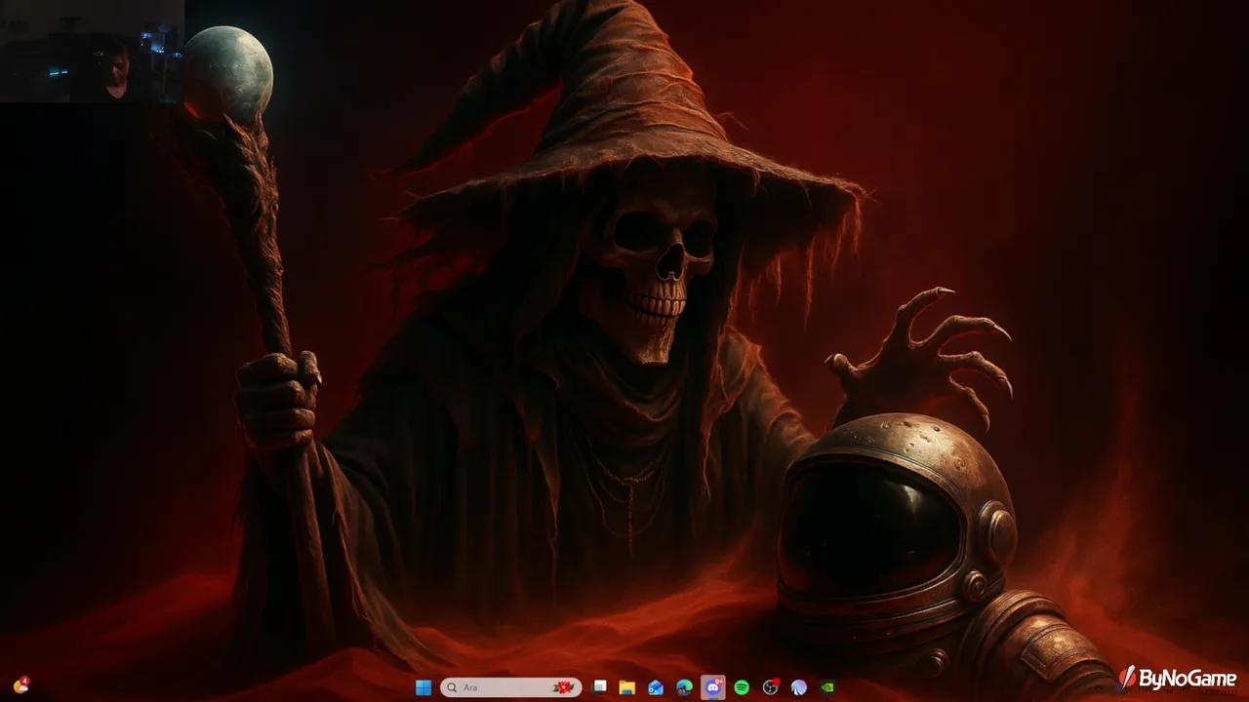
Task: Click the webcam overlay thumbnail
Action: pyautogui.click(x=92, y=51)
